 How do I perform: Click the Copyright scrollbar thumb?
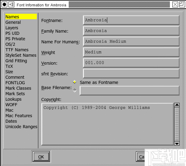pyautogui.click(x=177, y=124)
